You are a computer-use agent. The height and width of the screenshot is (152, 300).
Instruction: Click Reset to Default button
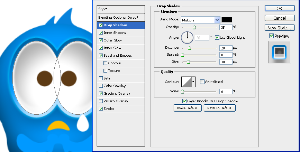219,108
